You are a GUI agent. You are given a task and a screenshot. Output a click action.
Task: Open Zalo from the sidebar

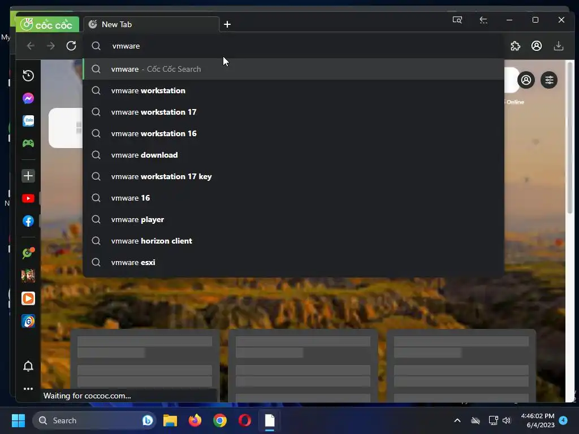click(28, 121)
